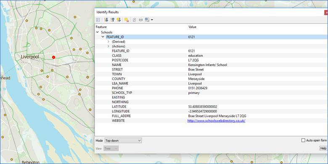The image size is (328, 164).
Task: Click the latitude value 53.408838590000002
Action: click(x=203, y=107)
